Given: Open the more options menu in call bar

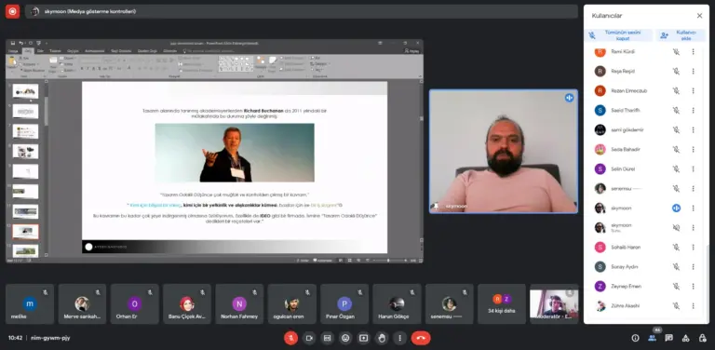Looking at the screenshot, I should click(400, 338).
